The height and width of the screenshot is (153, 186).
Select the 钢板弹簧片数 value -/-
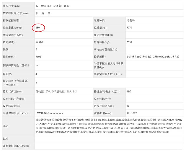click(37, 65)
